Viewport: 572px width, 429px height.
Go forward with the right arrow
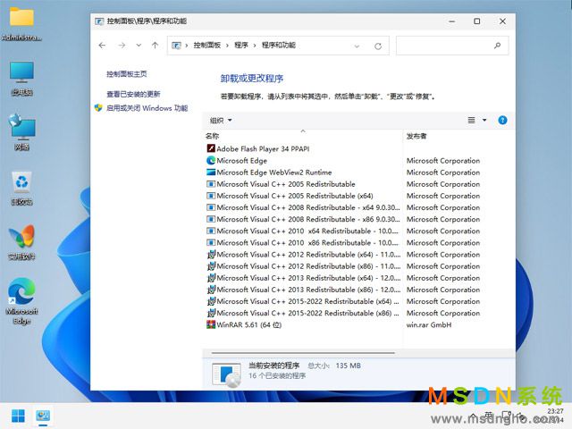[122, 46]
